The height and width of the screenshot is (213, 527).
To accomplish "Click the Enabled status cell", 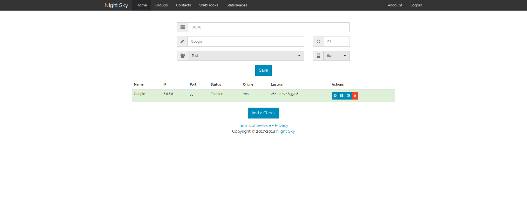I will click(x=217, y=94).
